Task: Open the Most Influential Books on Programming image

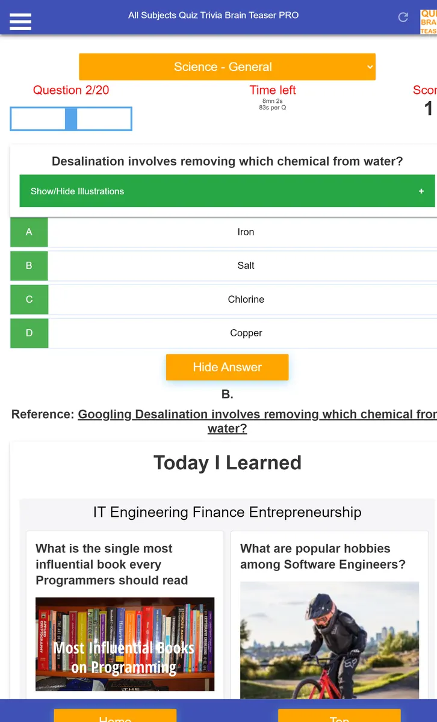Action: point(125,644)
